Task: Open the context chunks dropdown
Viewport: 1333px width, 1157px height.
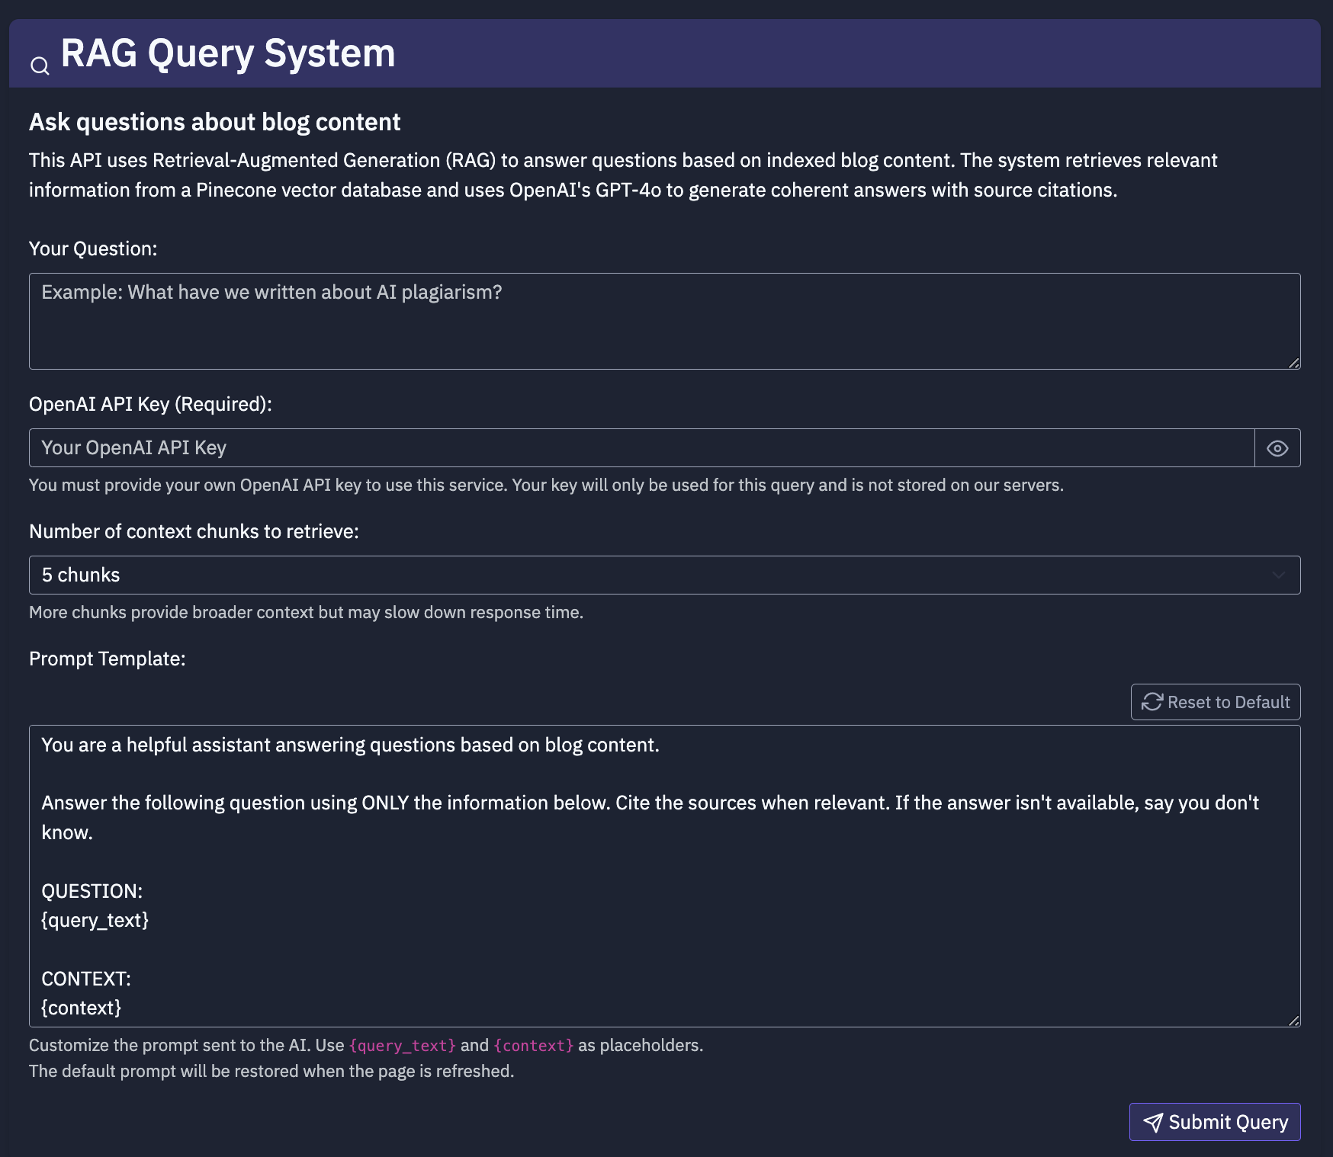Action: pos(664,575)
